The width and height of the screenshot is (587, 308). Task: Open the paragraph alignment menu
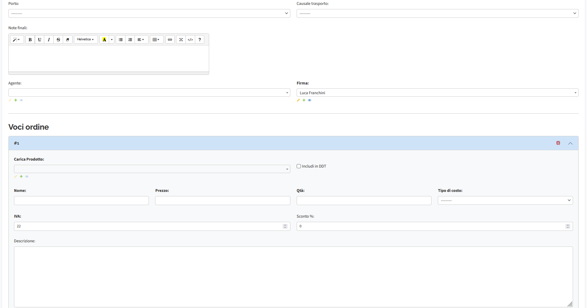pyautogui.click(x=142, y=40)
